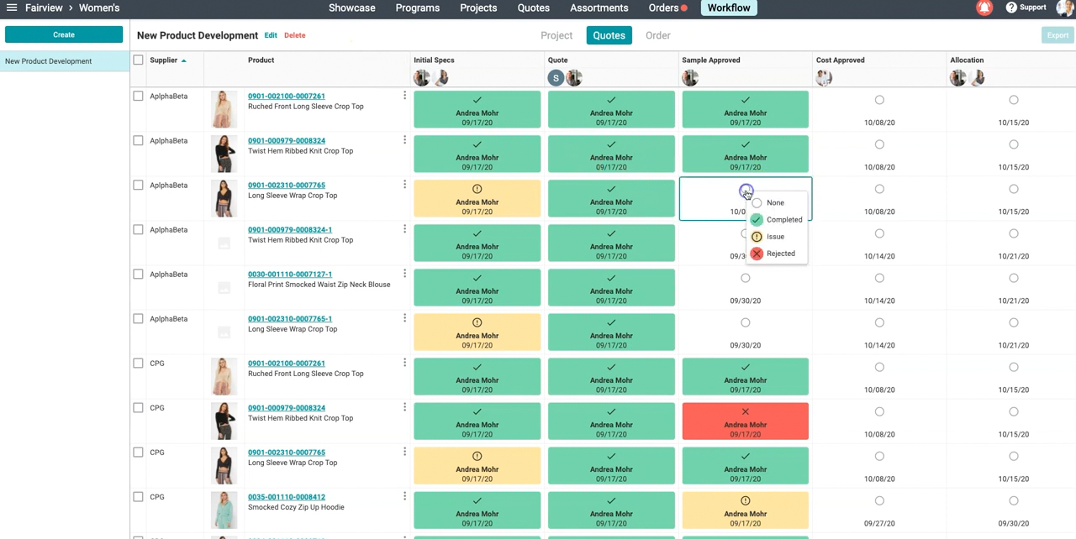1076x539 pixels.
Task: Click the yellow Initial Specs issue cell for Long Sleeve Wrap
Action: tap(477, 198)
